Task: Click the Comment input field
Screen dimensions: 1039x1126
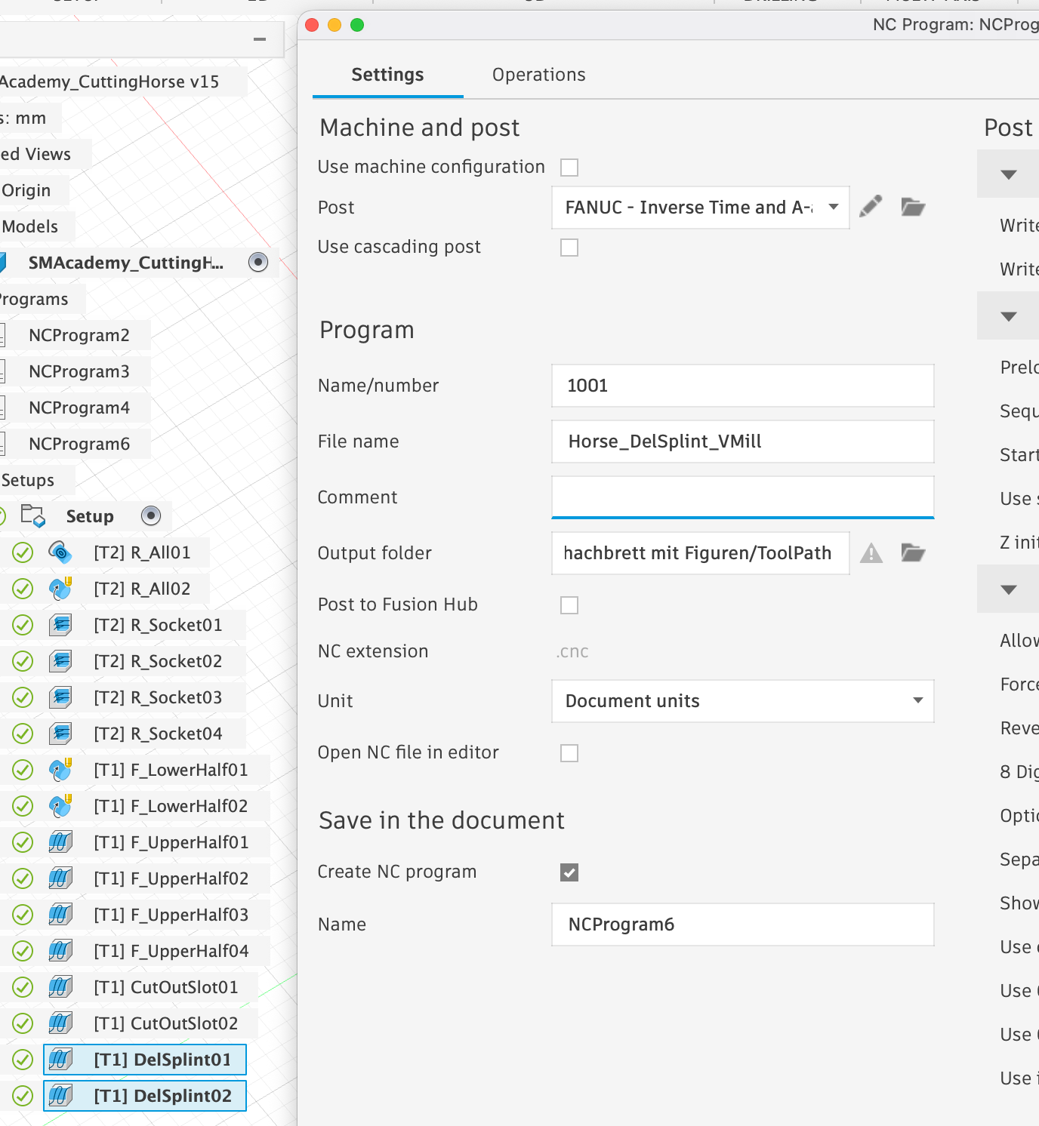Action: click(742, 497)
